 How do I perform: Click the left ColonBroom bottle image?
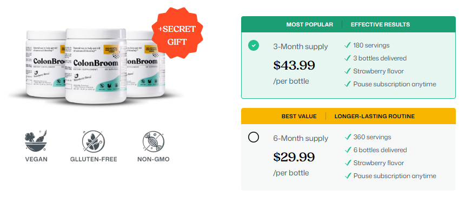coord(46,64)
